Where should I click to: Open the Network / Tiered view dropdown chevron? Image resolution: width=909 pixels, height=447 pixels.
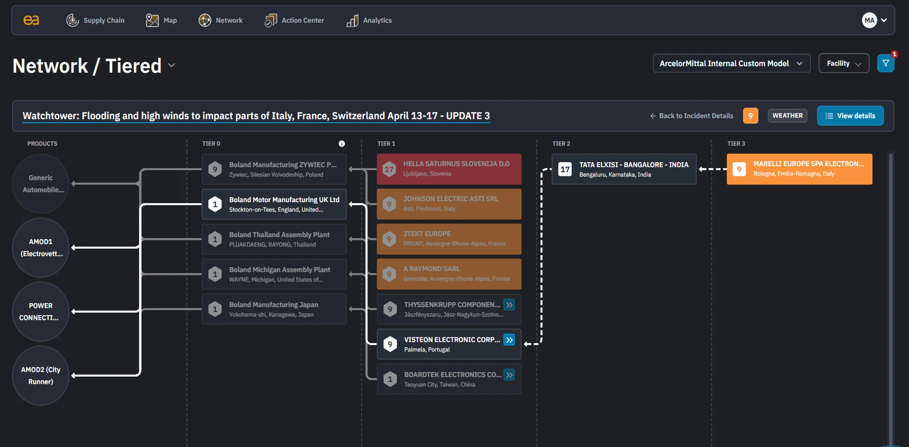(172, 65)
